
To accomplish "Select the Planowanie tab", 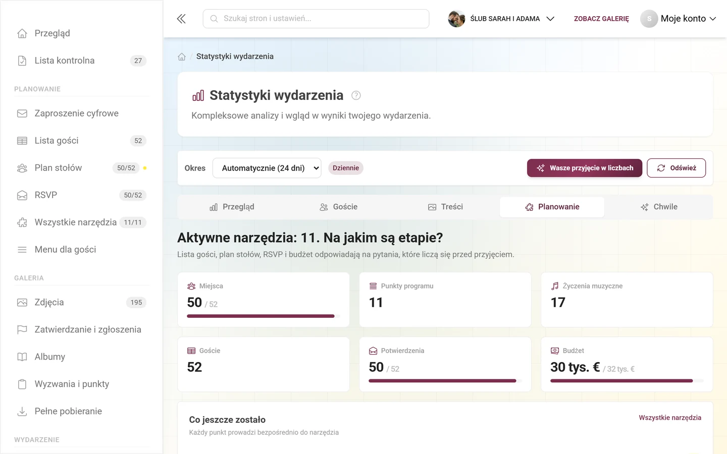I will point(552,207).
